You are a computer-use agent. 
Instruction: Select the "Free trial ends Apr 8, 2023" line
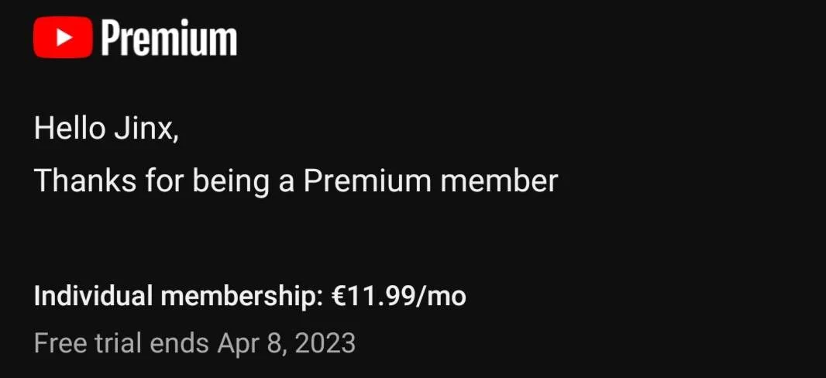tap(195, 343)
